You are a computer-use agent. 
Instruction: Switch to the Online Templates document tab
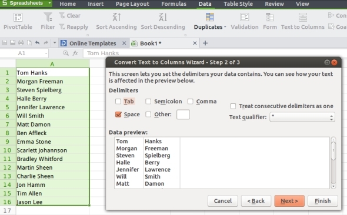tap(93, 43)
